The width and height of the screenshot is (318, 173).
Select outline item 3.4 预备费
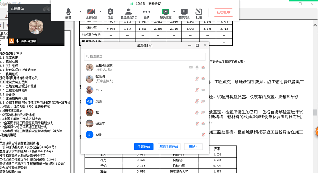7,94
